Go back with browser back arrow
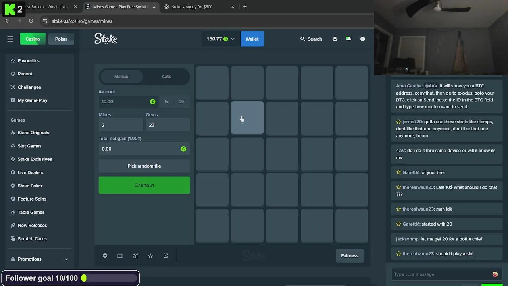Viewport: 508px width, 286px height. tap(7, 21)
